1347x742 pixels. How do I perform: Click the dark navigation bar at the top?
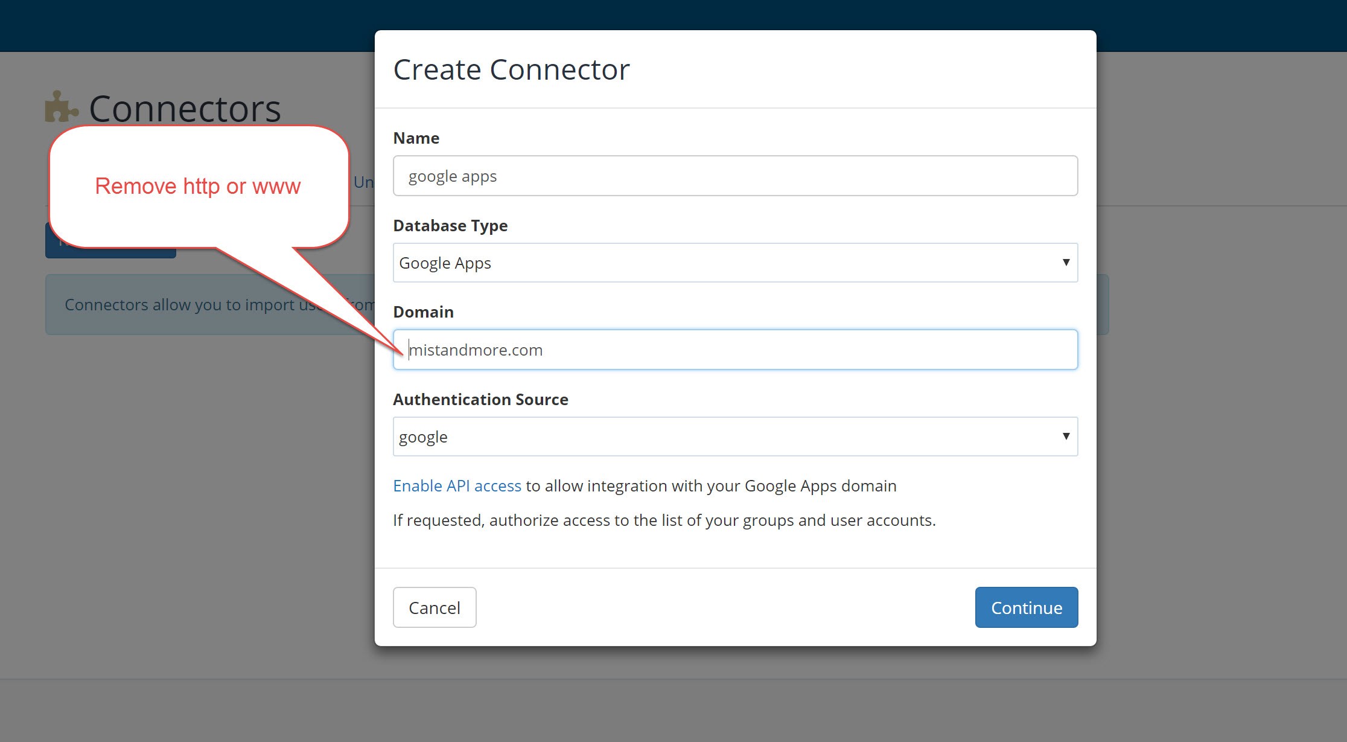[181, 25]
